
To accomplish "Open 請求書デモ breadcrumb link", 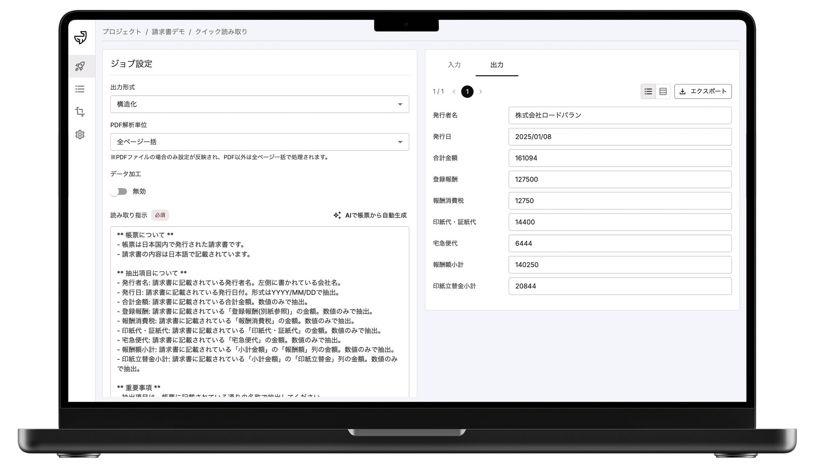I will (x=168, y=32).
